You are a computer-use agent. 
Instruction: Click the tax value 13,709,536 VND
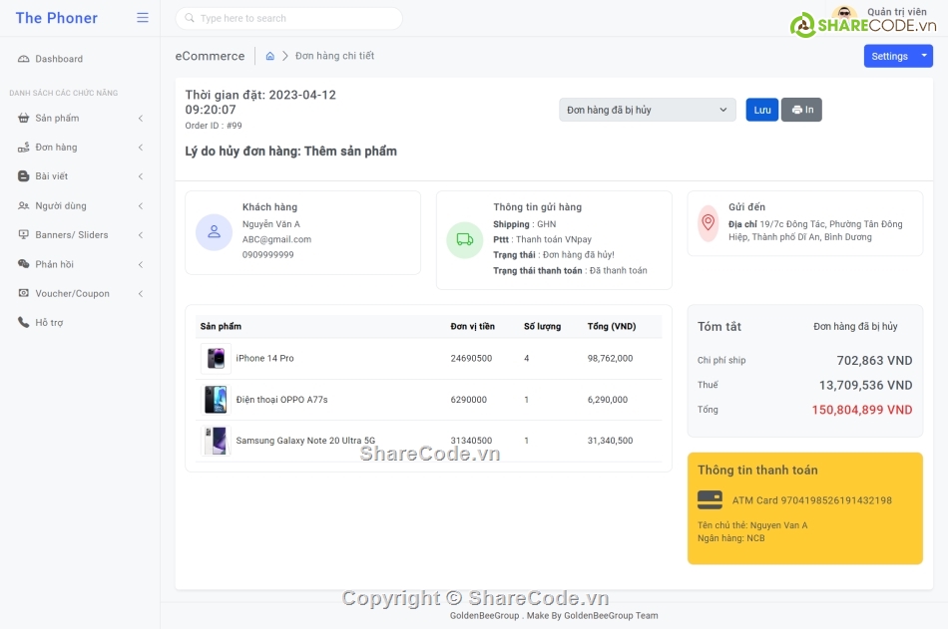click(866, 385)
